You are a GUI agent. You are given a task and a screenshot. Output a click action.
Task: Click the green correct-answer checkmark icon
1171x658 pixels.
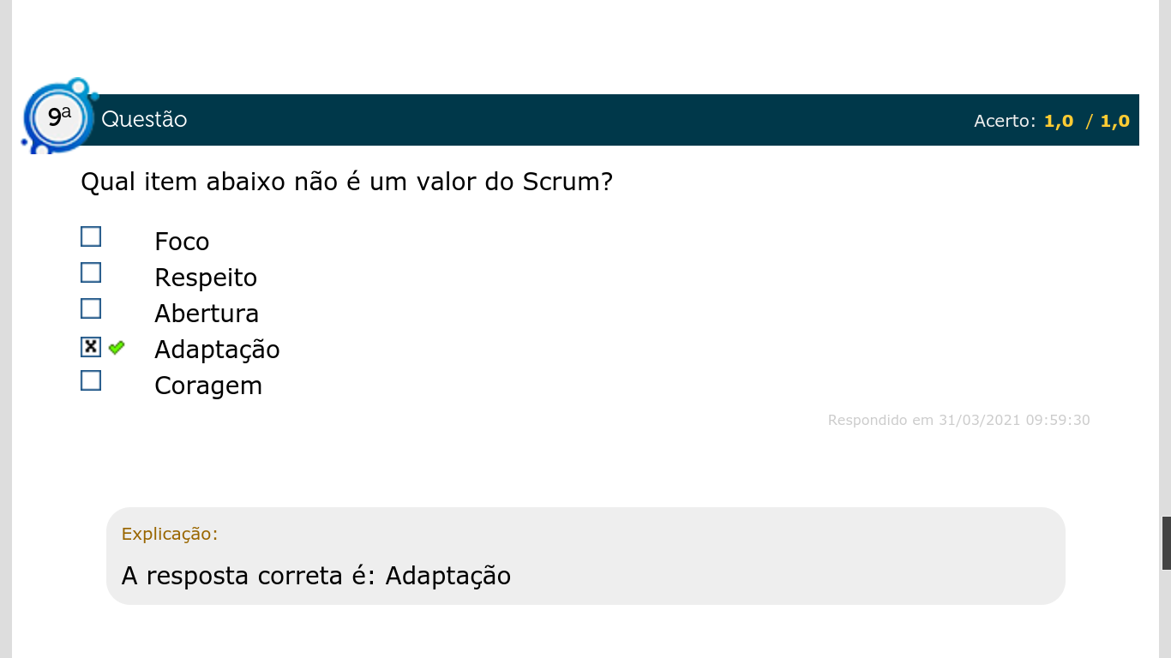[117, 347]
